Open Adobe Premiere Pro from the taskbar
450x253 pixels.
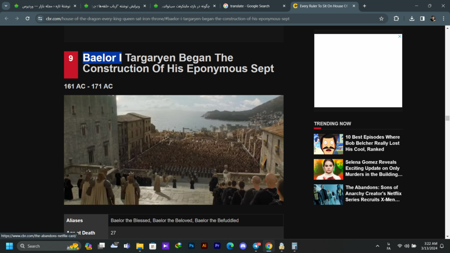(x=217, y=246)
